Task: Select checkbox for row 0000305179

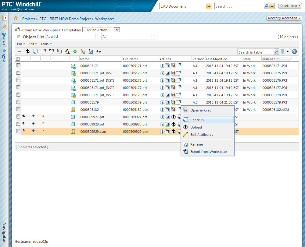Action: point(18,102)
